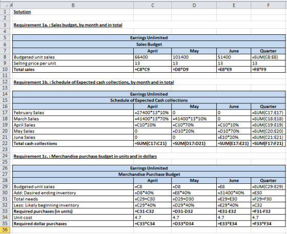The image size is (287, 234).
Task: Select the =F33*F34 dollar purchases cell
Action: [x=269, y=224]
